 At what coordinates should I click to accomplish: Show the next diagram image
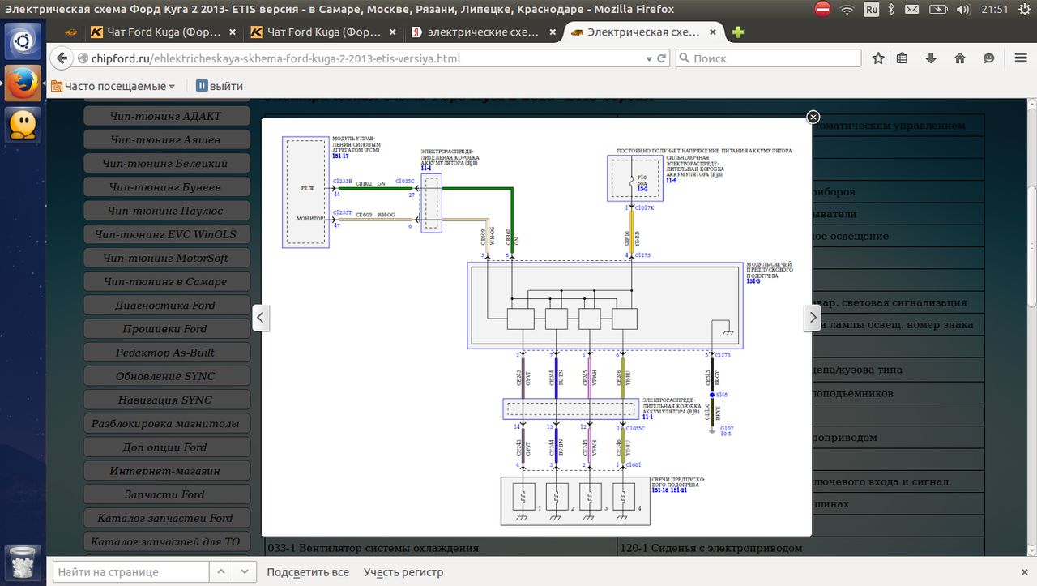(813, 318)
